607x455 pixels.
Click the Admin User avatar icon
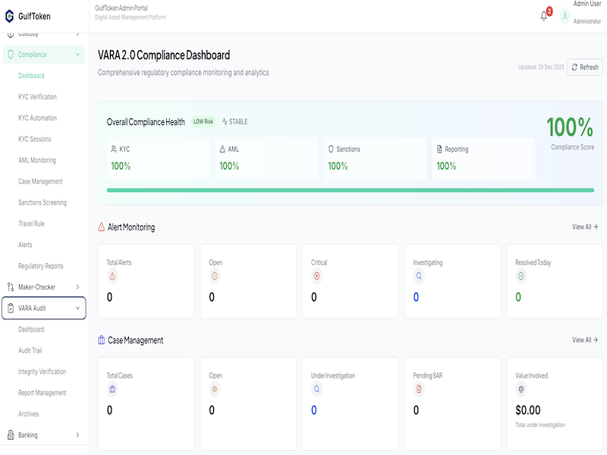pyautogui.click(x=565, y=16)
